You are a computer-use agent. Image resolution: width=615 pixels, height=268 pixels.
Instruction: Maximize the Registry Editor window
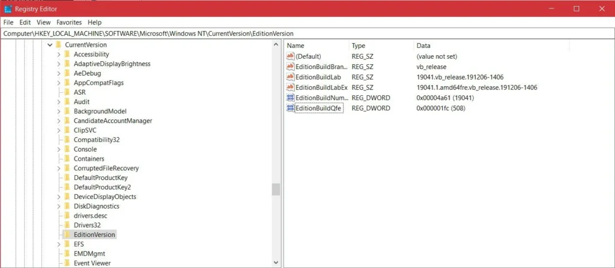[576, 8]
